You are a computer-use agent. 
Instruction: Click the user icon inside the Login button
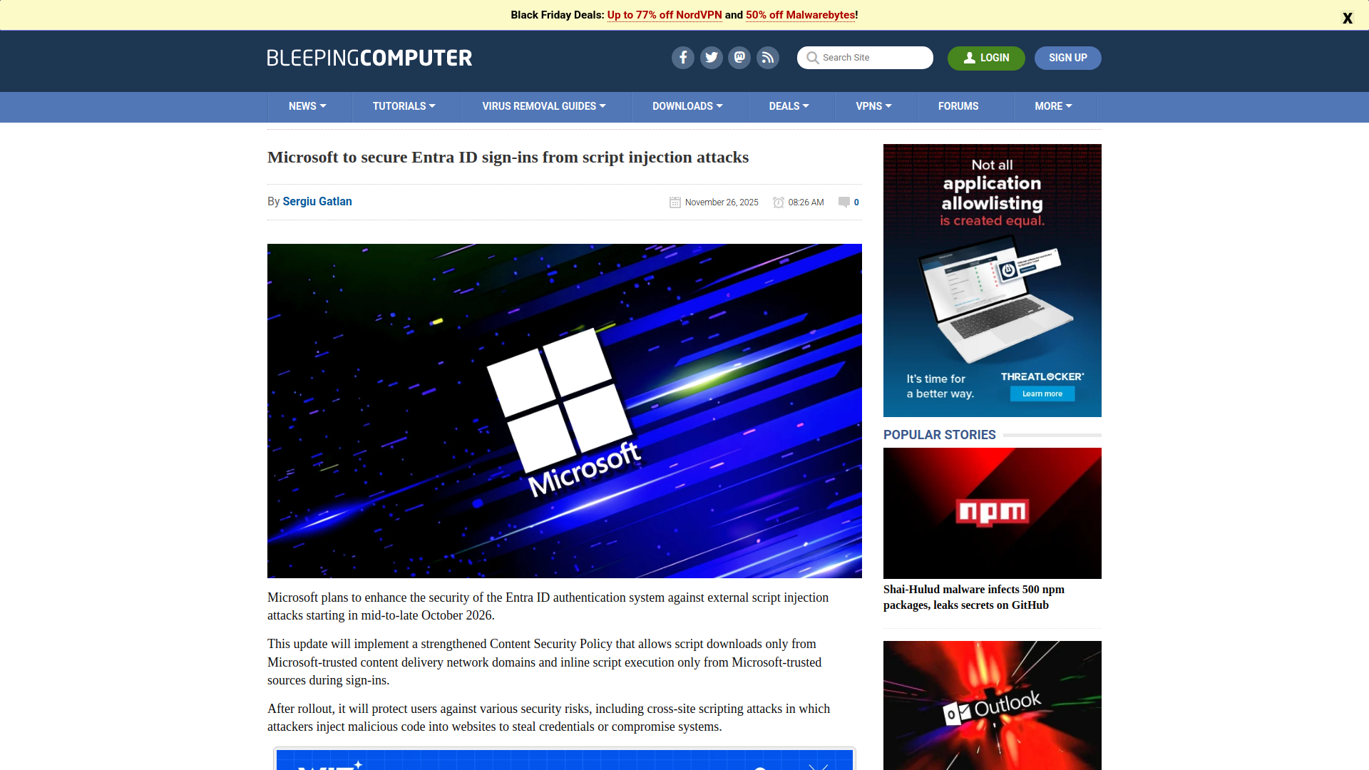[970, 58]
